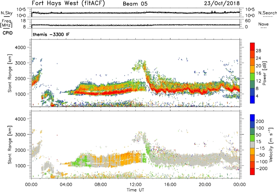Click the dark blue top of the Velocity colorbar
This screenshot has width=277, height=192.
coord(252,118)
